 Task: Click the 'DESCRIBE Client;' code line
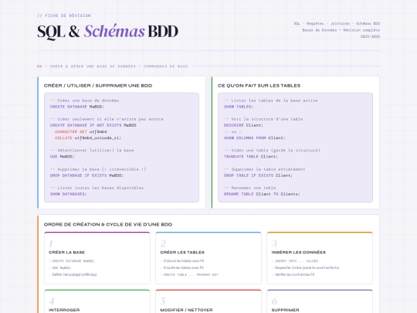coord(243,125)
